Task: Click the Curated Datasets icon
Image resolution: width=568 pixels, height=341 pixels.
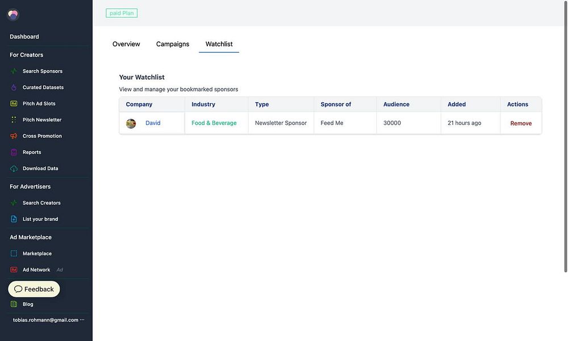Action: [14, 87]
